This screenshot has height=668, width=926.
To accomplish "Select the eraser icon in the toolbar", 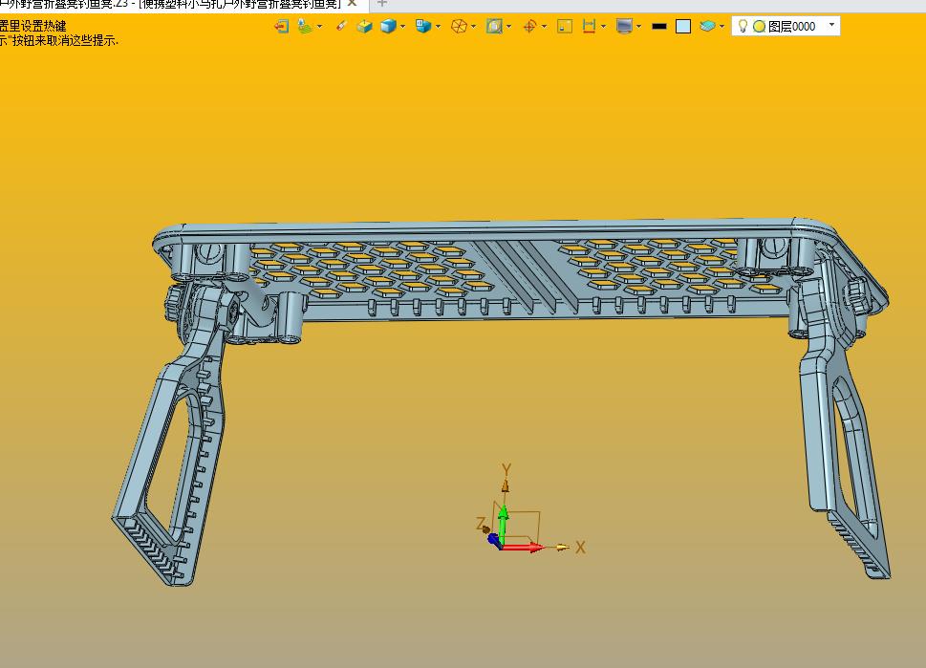I will point(341,26).
